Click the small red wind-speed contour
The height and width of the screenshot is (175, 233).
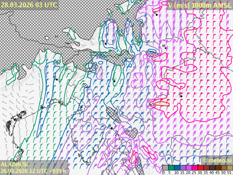tap(162, 103)
